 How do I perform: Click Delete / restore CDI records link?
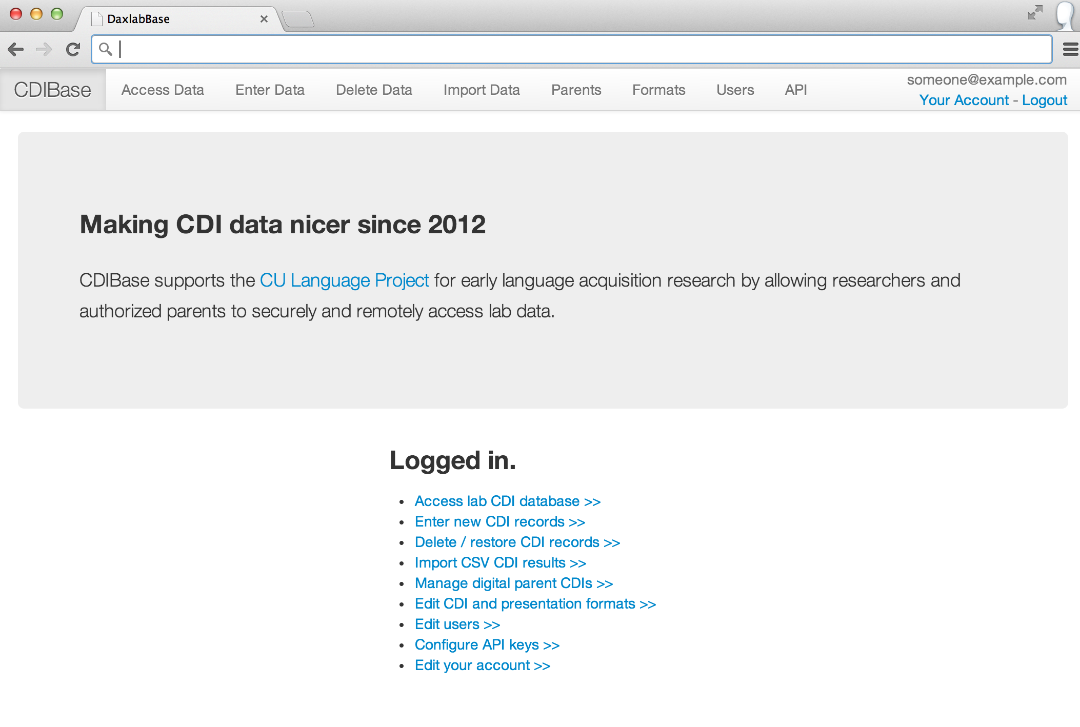(x=517, y=542)
